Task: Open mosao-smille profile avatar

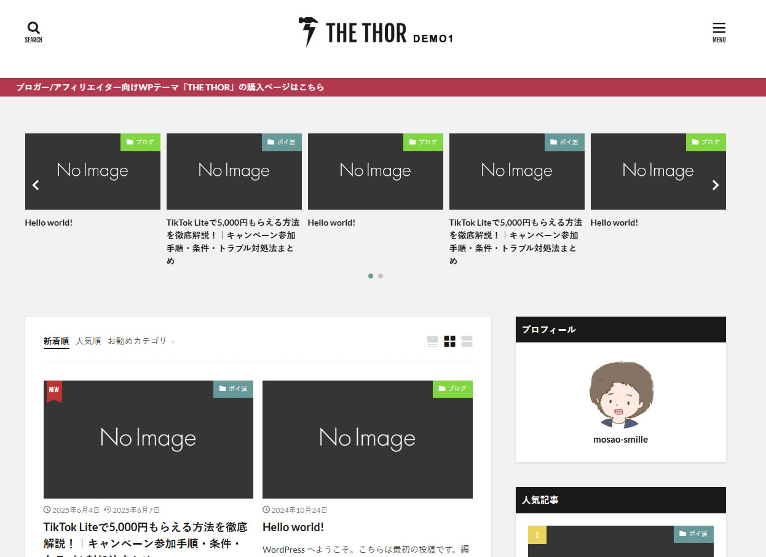Action: tap(620, 395)
